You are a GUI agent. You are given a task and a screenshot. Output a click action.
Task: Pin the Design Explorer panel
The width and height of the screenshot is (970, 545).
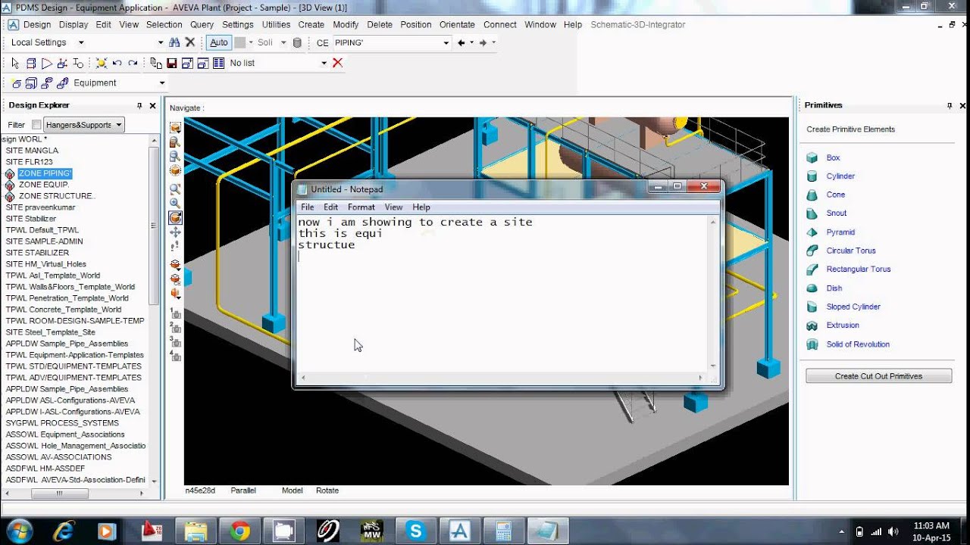coord(139,106)
